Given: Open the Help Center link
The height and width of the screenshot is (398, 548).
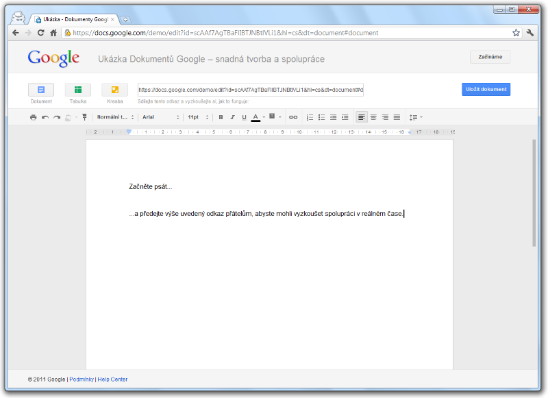Looking at the screenshot, I should click(x=112, y=379).
